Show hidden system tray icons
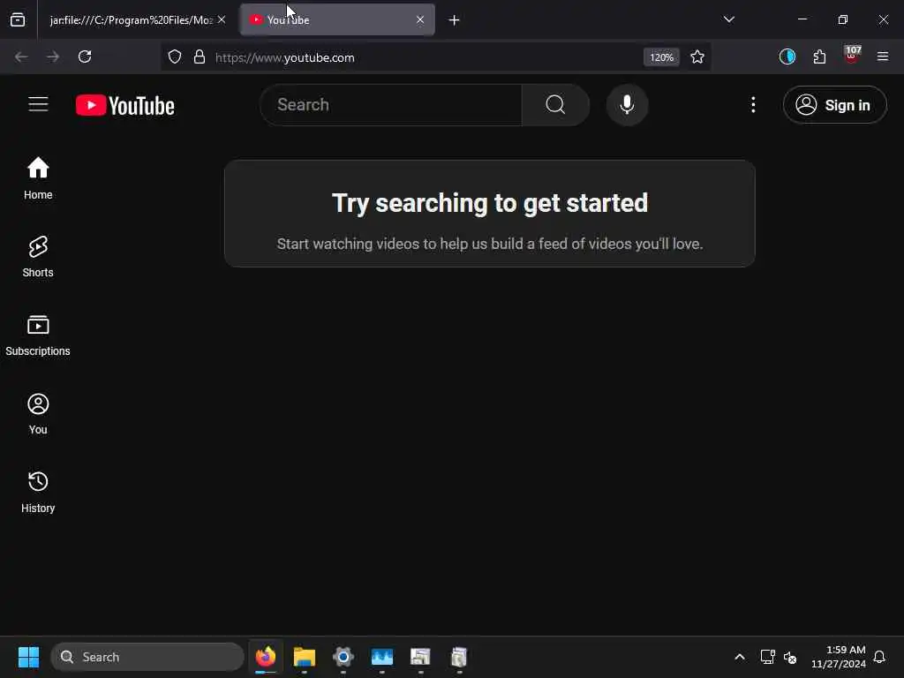 740,657
